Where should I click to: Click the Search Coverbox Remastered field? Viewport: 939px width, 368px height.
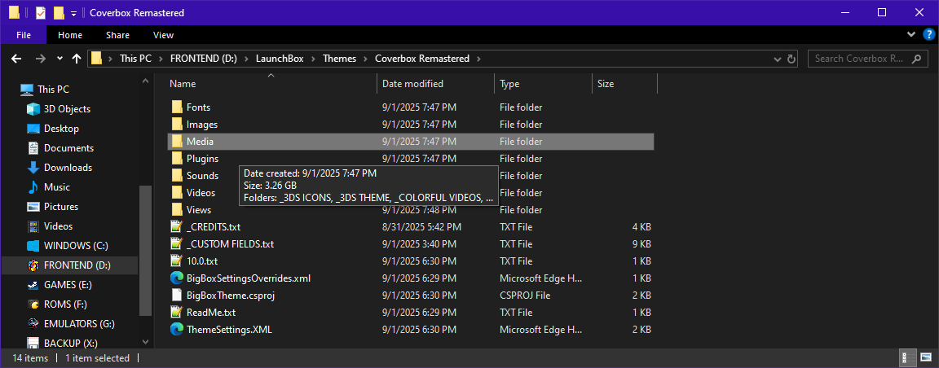pos(866,59)
